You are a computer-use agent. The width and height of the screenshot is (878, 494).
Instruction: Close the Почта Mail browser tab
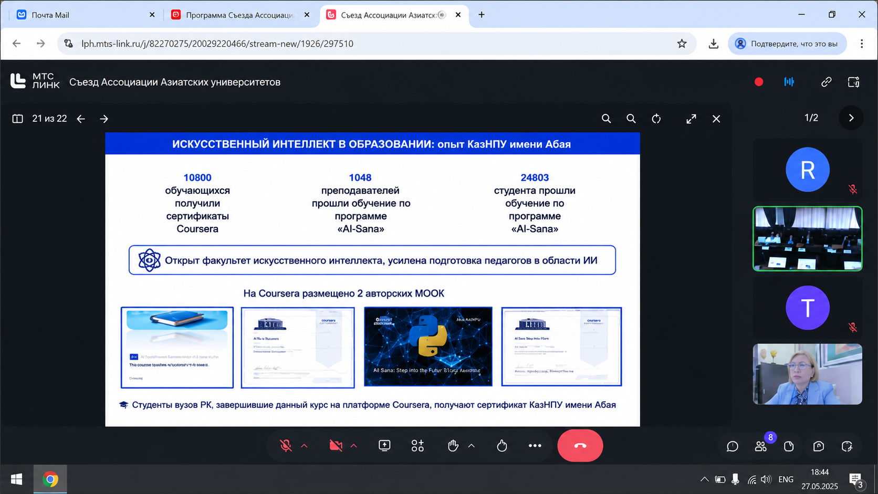coord(152,15)
